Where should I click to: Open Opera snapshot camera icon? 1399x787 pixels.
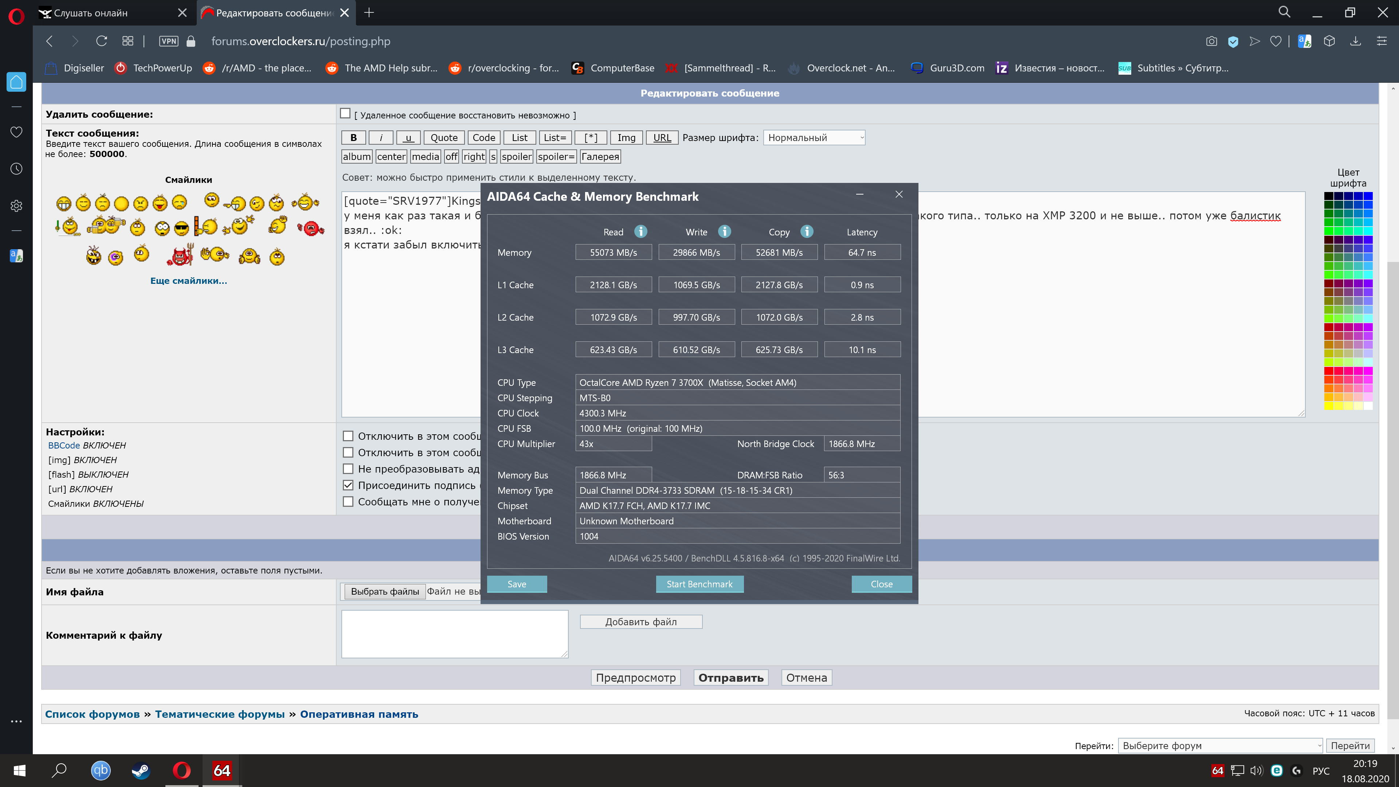point(1211,41)
